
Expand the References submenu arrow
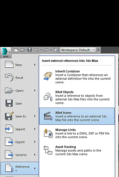tap(35, 168)
